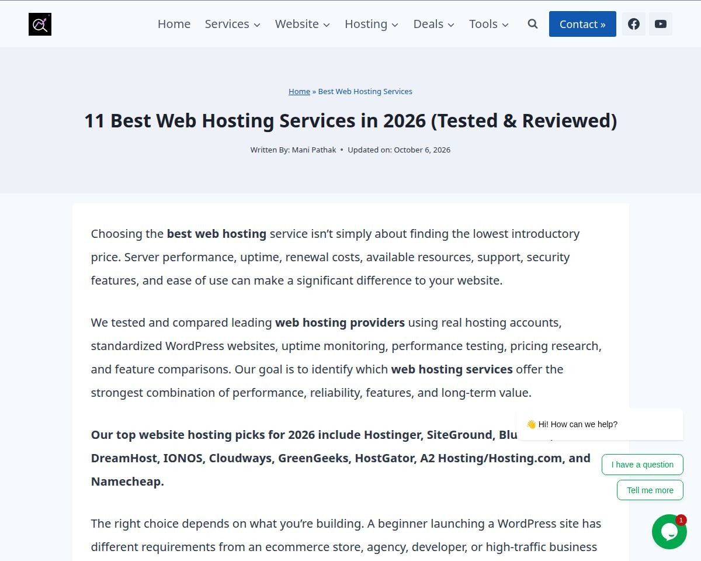The image size is (701, 561).
Task: Open the YouTube social icon
Action: (661, 24)
